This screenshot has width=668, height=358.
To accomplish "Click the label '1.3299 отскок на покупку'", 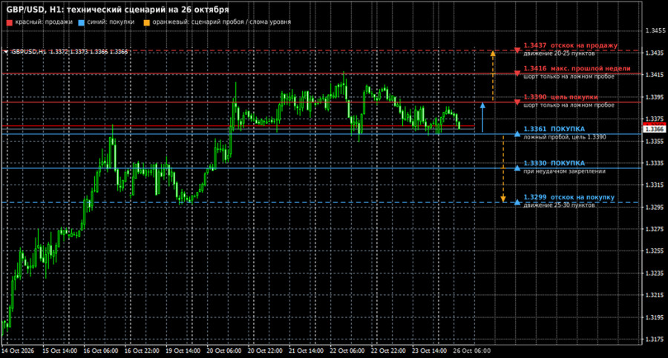I will point(569,197).
